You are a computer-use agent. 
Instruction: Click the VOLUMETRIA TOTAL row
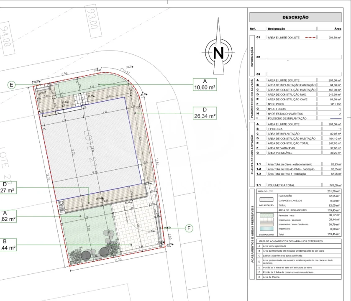click(x=300, y=185)
